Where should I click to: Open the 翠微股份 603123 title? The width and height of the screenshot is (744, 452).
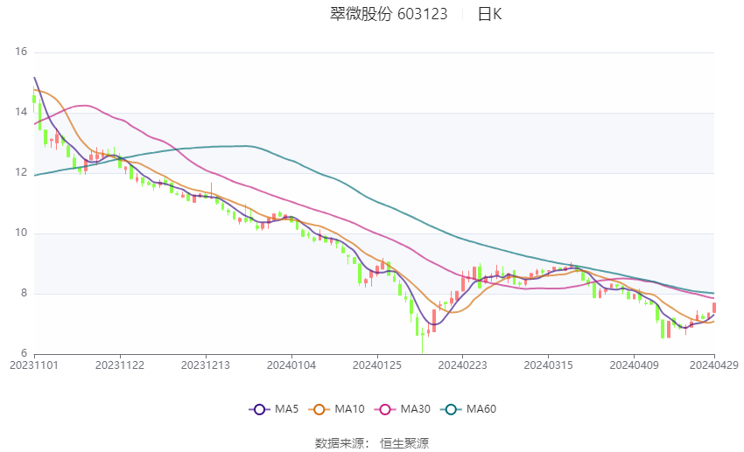point(389,14)
